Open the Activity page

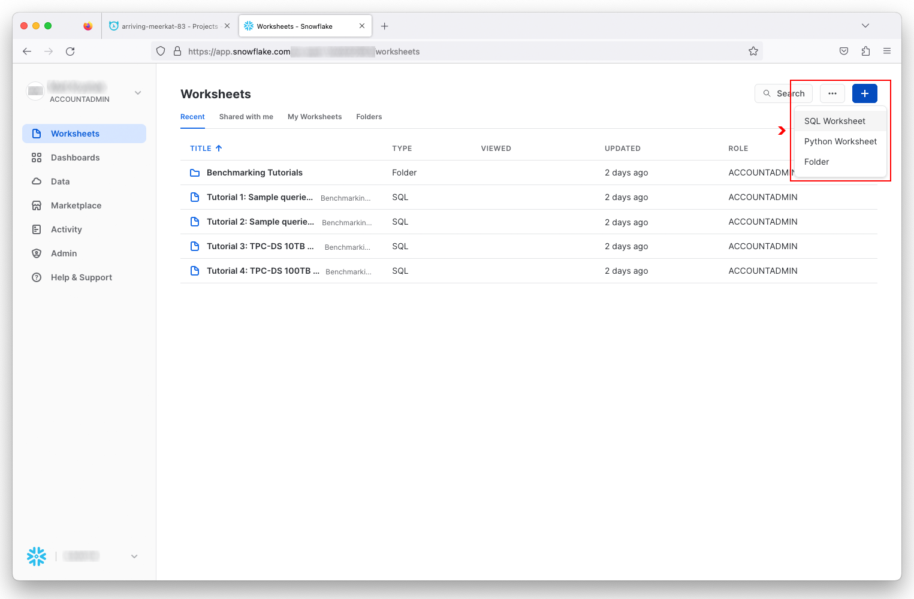pos(66,229)
